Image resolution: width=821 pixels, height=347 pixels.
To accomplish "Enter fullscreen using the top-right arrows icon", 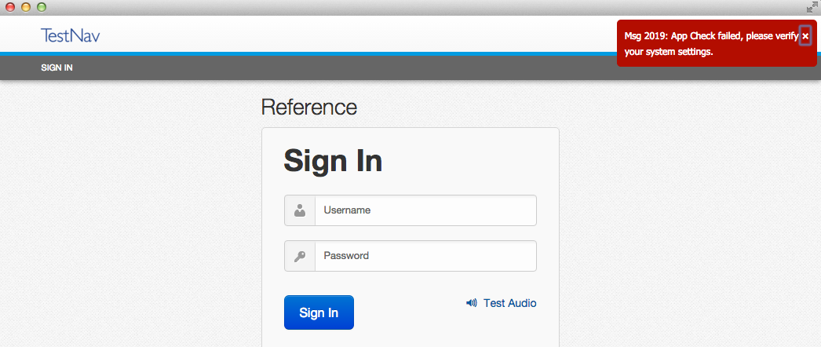I will click(812, 7).
